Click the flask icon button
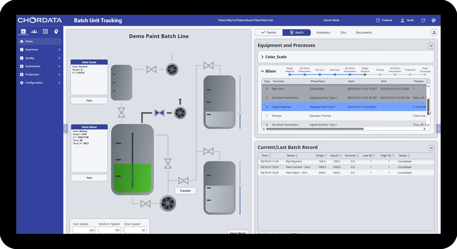457x249 pixels. [x=434, y=33]
